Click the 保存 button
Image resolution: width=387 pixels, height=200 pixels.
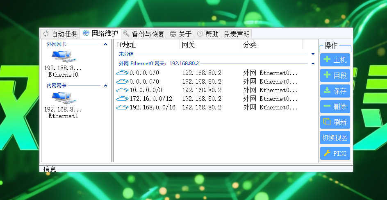pos(335,91)
